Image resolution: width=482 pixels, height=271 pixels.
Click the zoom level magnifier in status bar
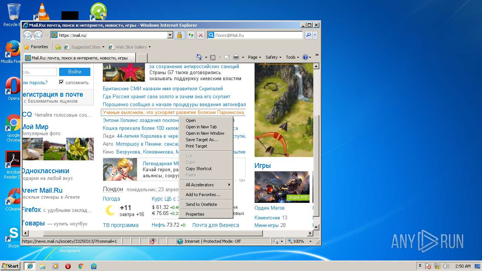[x=290, y=241]
